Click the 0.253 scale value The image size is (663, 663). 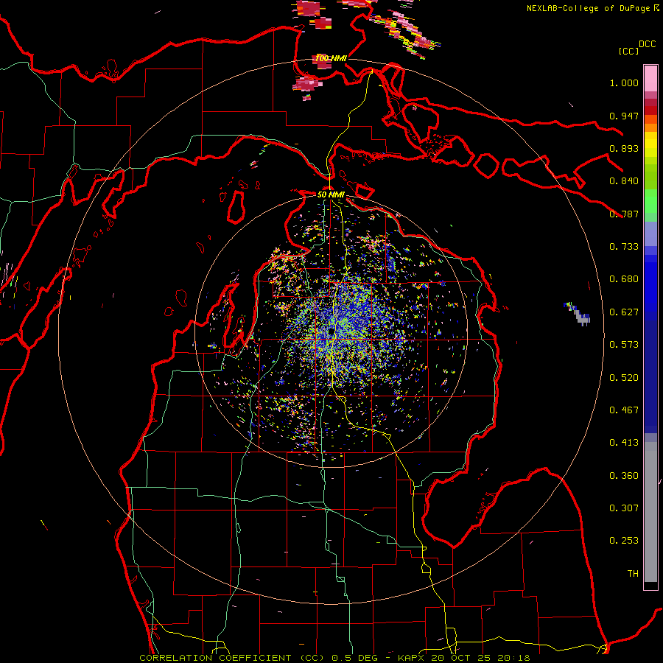click(624, 541)
